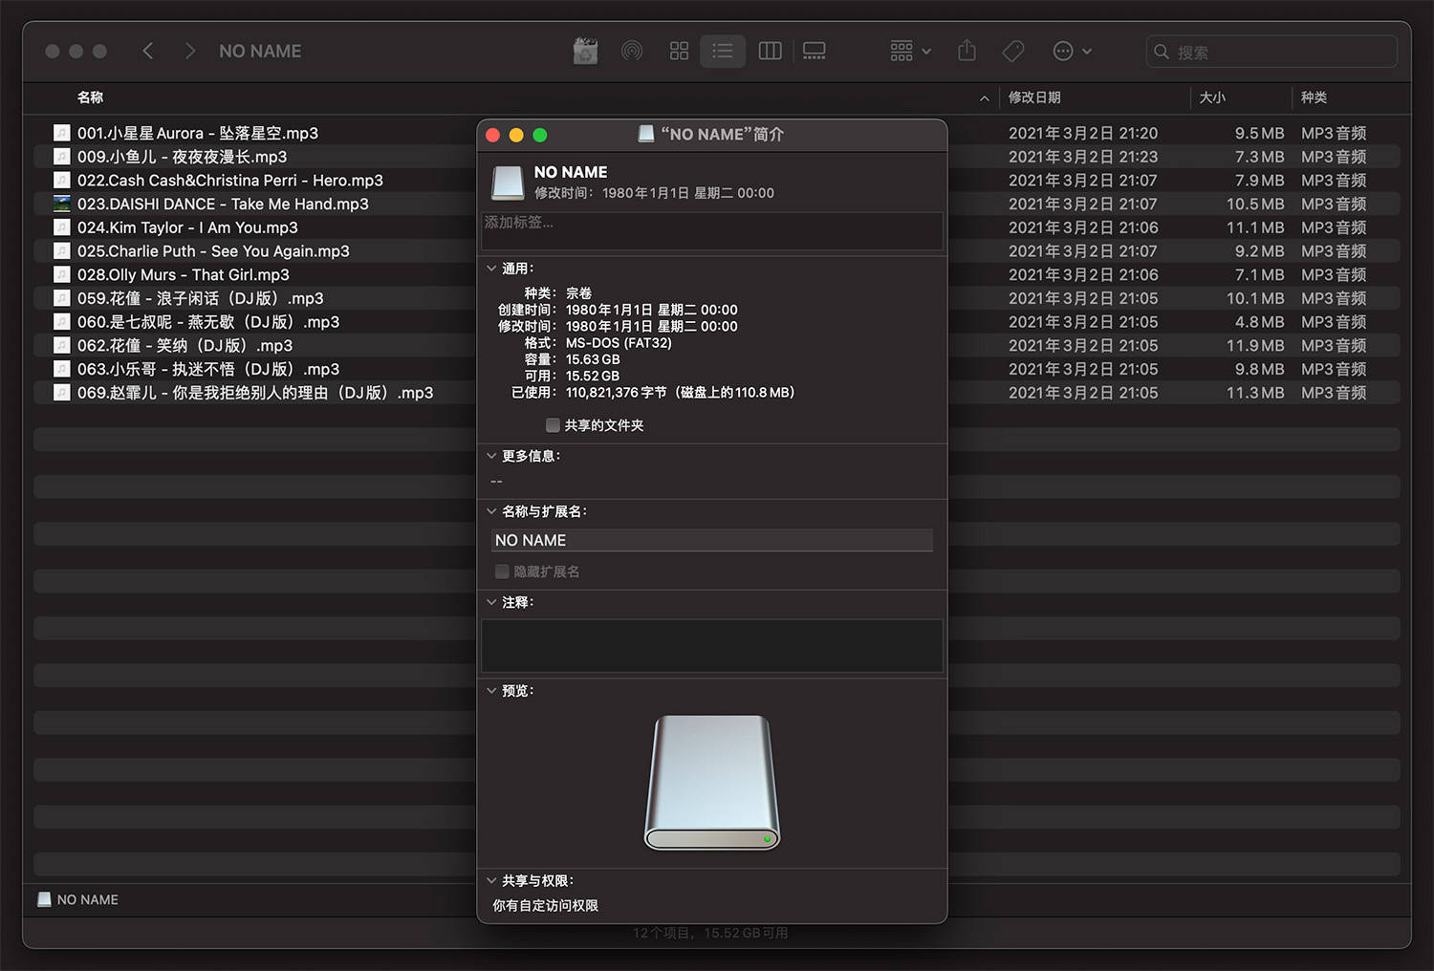Image resolution: width=1434 pixels, height=971 pixels.
Task: Switch to icon grid view
Action: pos(679,52)
